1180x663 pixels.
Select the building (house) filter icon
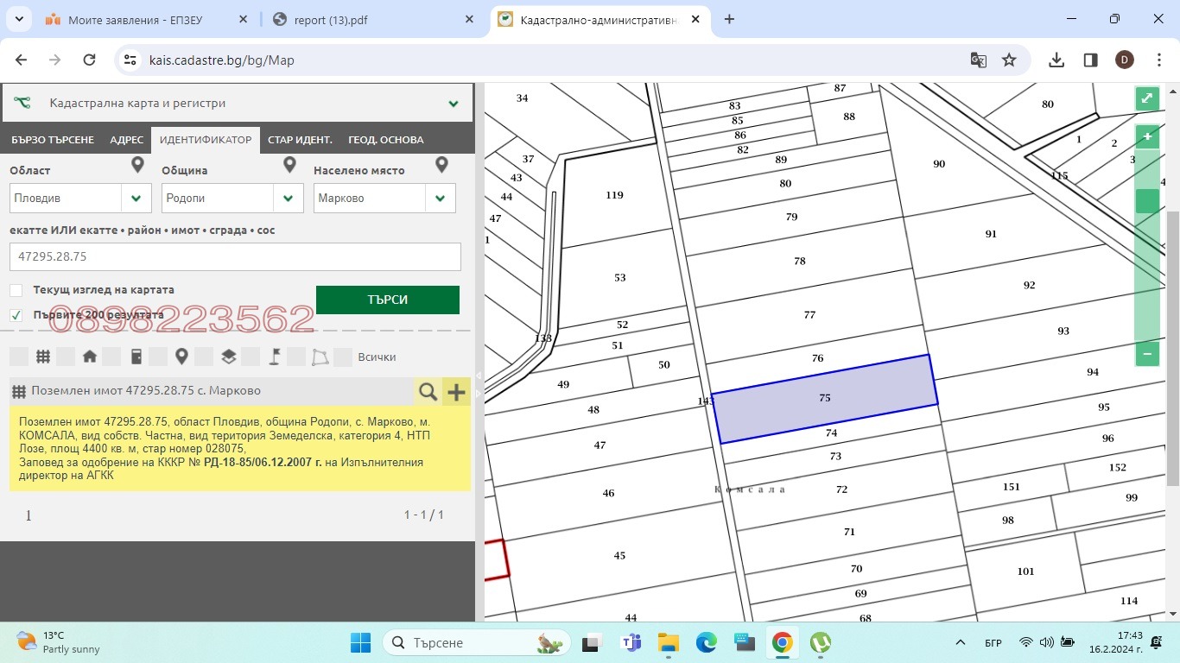[89, 356]
